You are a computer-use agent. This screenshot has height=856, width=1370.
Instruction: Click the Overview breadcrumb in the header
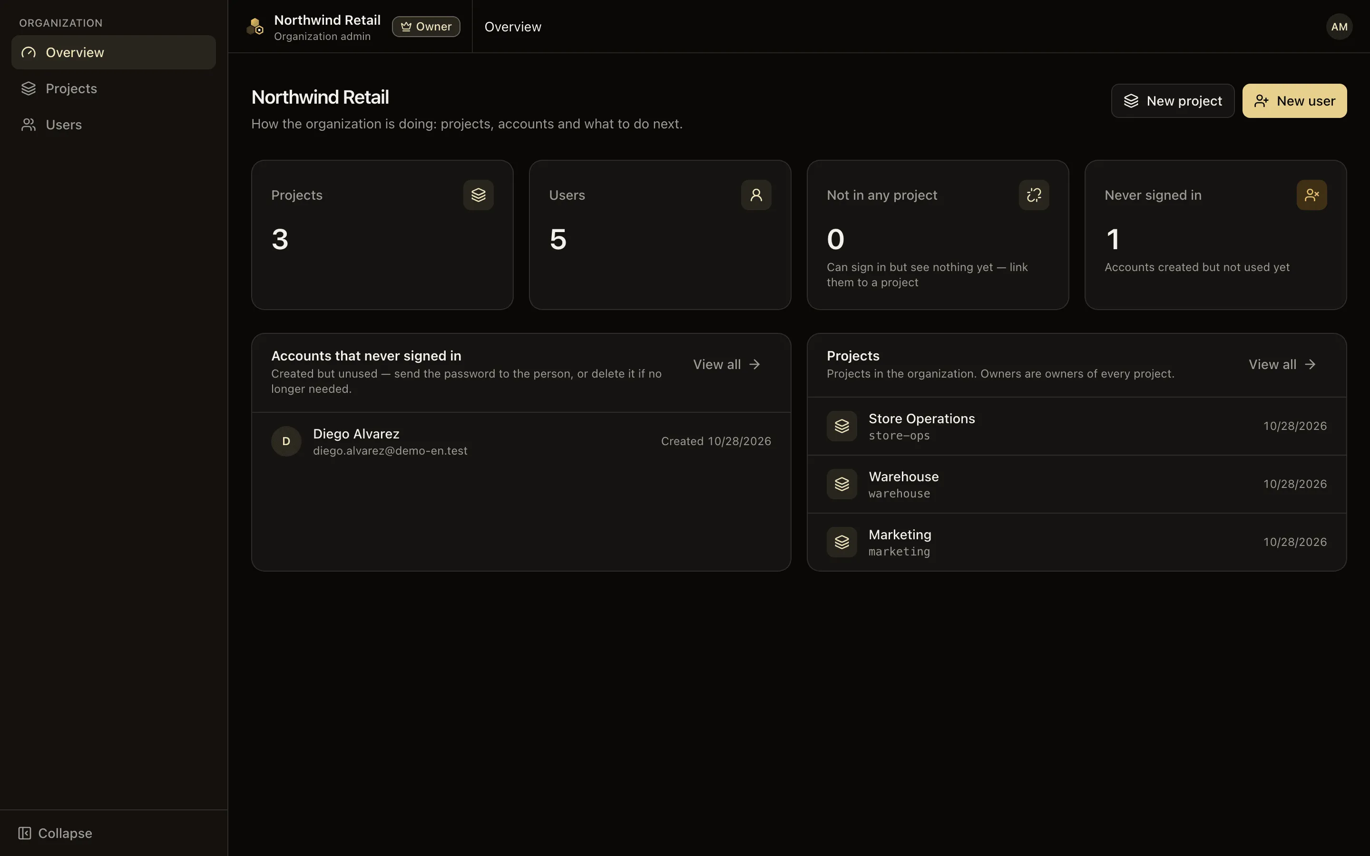pyautogui.click(x=512, y=27)
